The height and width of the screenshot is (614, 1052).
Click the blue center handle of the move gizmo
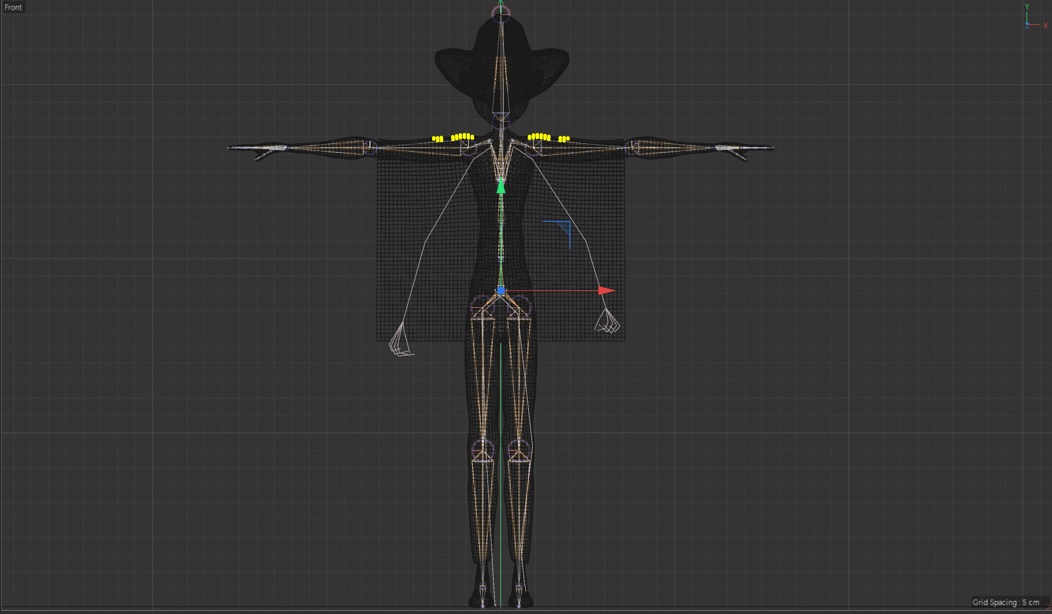click(x=501, y=290)
